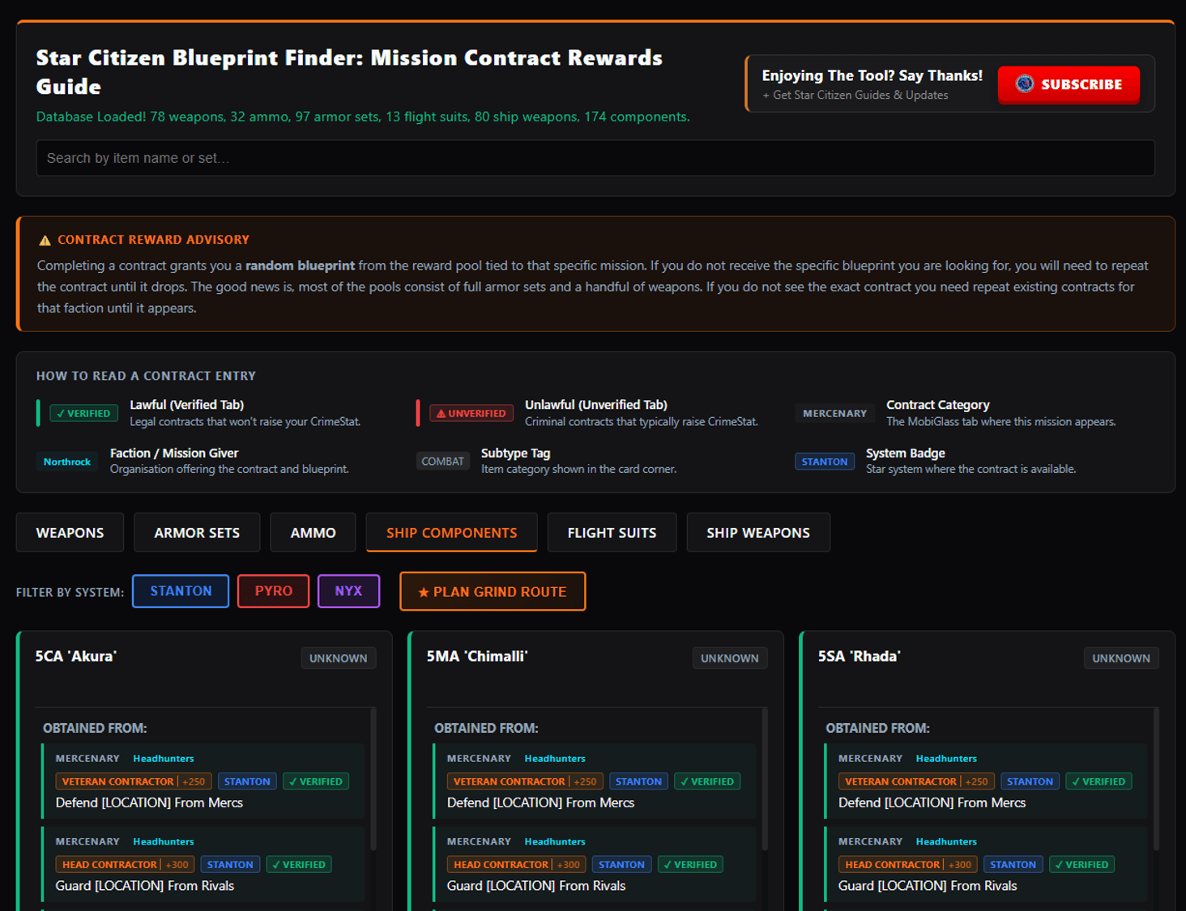
Task: Click the Mercenary category legend badge
Action: (x=834, y=414)
